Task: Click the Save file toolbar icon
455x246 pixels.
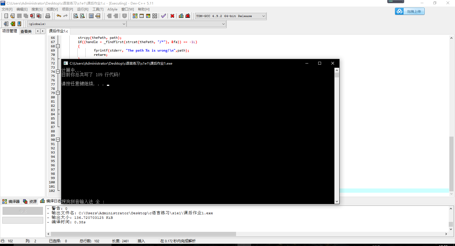Action: click(x=19, y=16)
